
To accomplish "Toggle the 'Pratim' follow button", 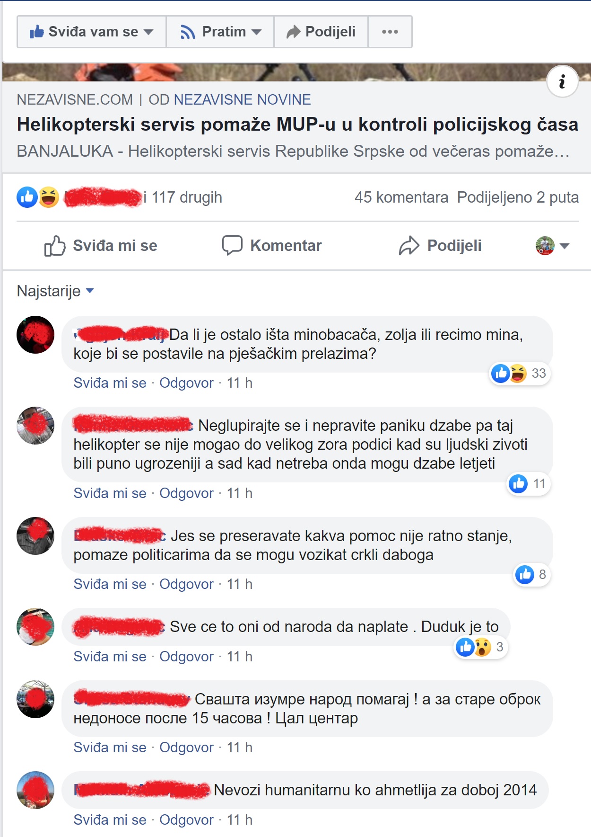I will (x=220, y=32).
